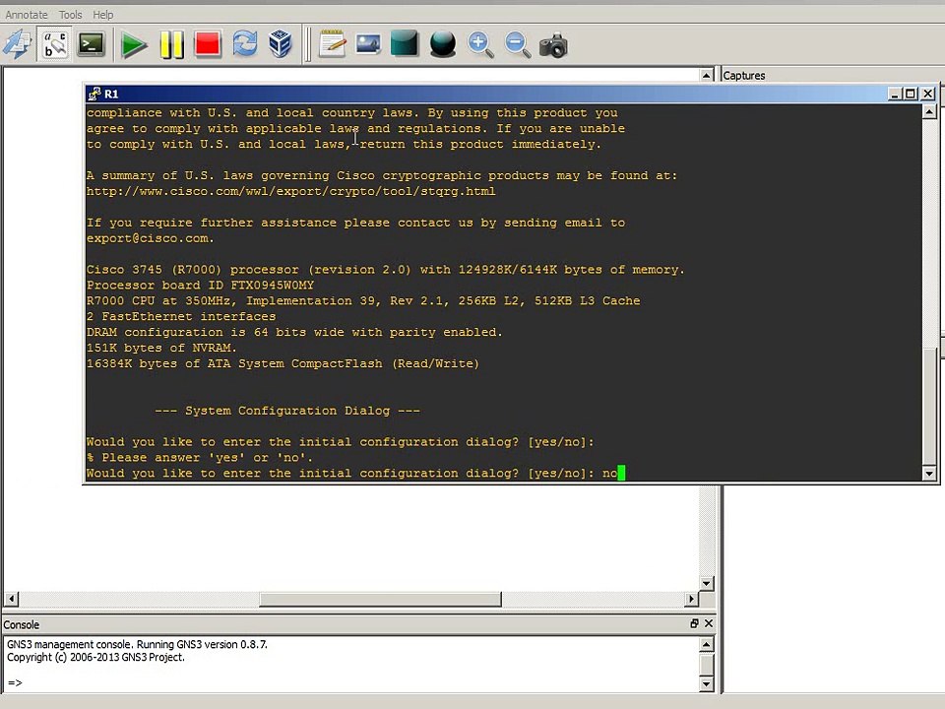Click 'GNS3 management console' version text
This screenshot has height=709, width=945.
[137, 644]
